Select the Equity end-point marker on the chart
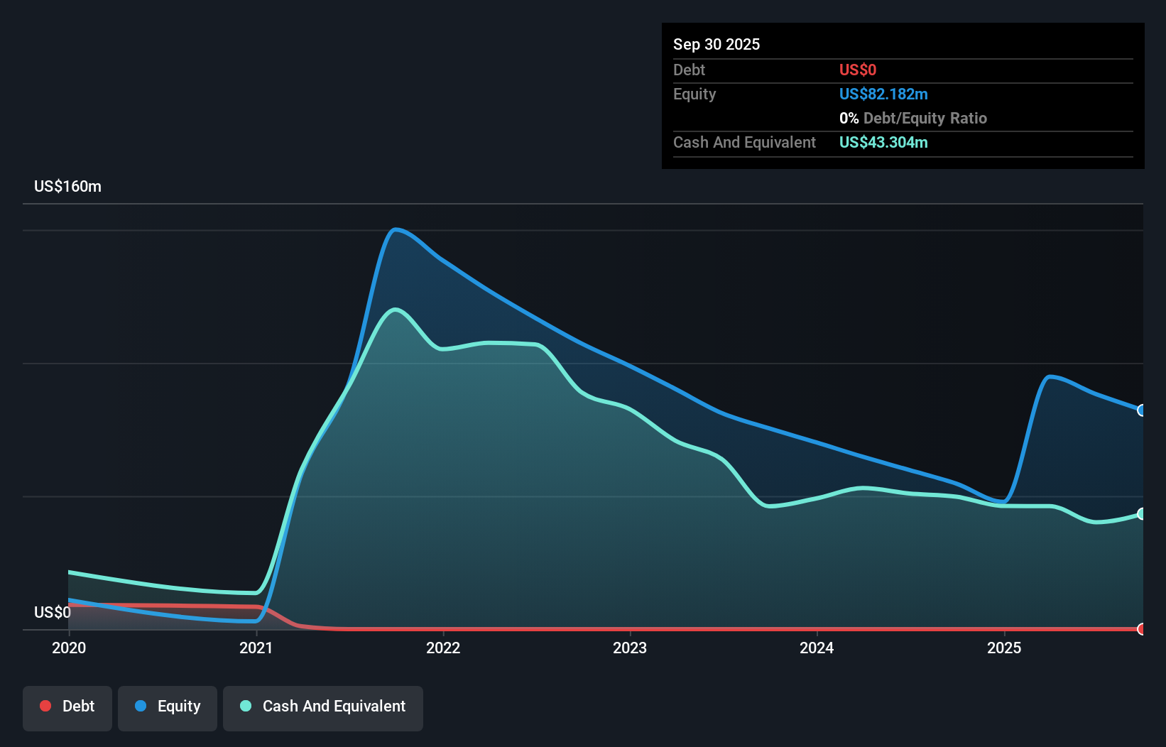 point(1142,410)
